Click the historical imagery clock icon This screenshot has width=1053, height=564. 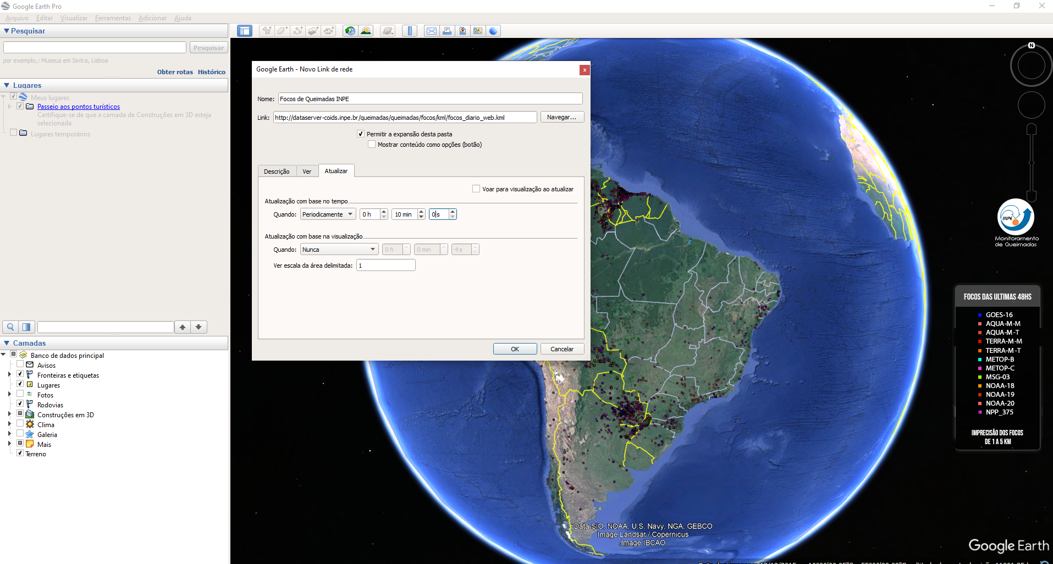[x=350, y=31]
